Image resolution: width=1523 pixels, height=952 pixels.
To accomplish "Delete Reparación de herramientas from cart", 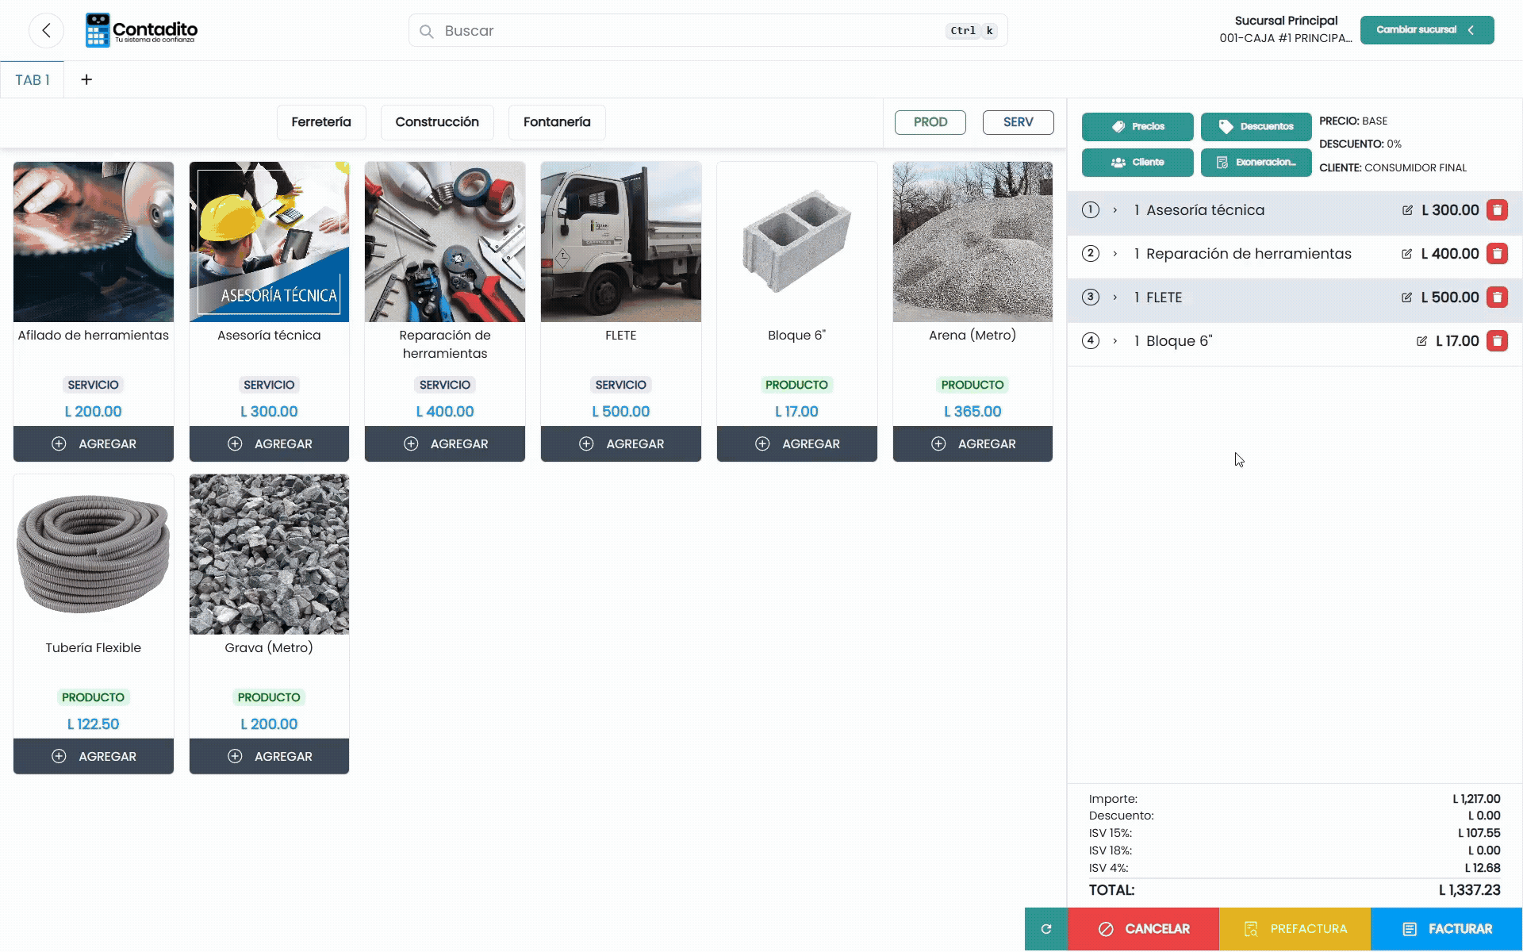I will point(1497,254).
